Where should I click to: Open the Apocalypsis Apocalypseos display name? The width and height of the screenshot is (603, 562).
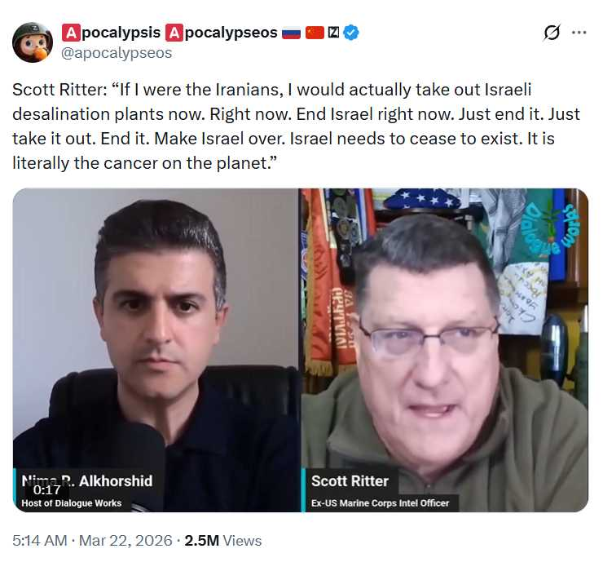click(x=169, y=33)
